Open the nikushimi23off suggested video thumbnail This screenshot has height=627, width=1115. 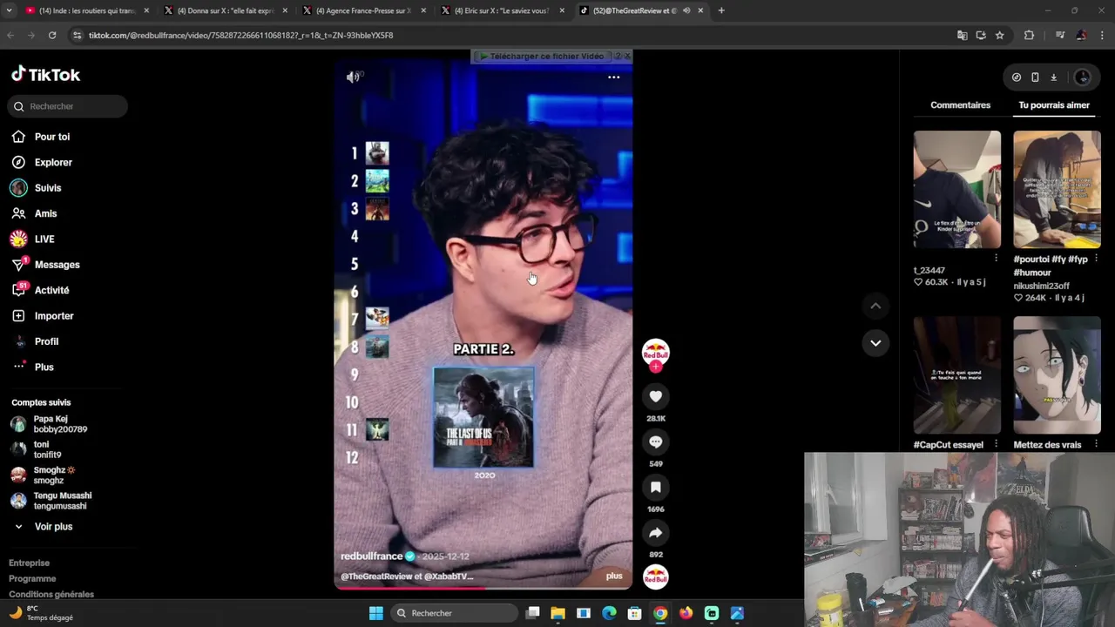pos(1057,190)
